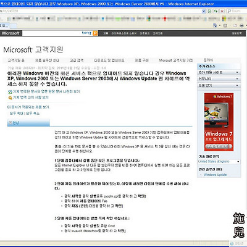Open the 고객지원 홈 navigation tab

click(16, 61)
